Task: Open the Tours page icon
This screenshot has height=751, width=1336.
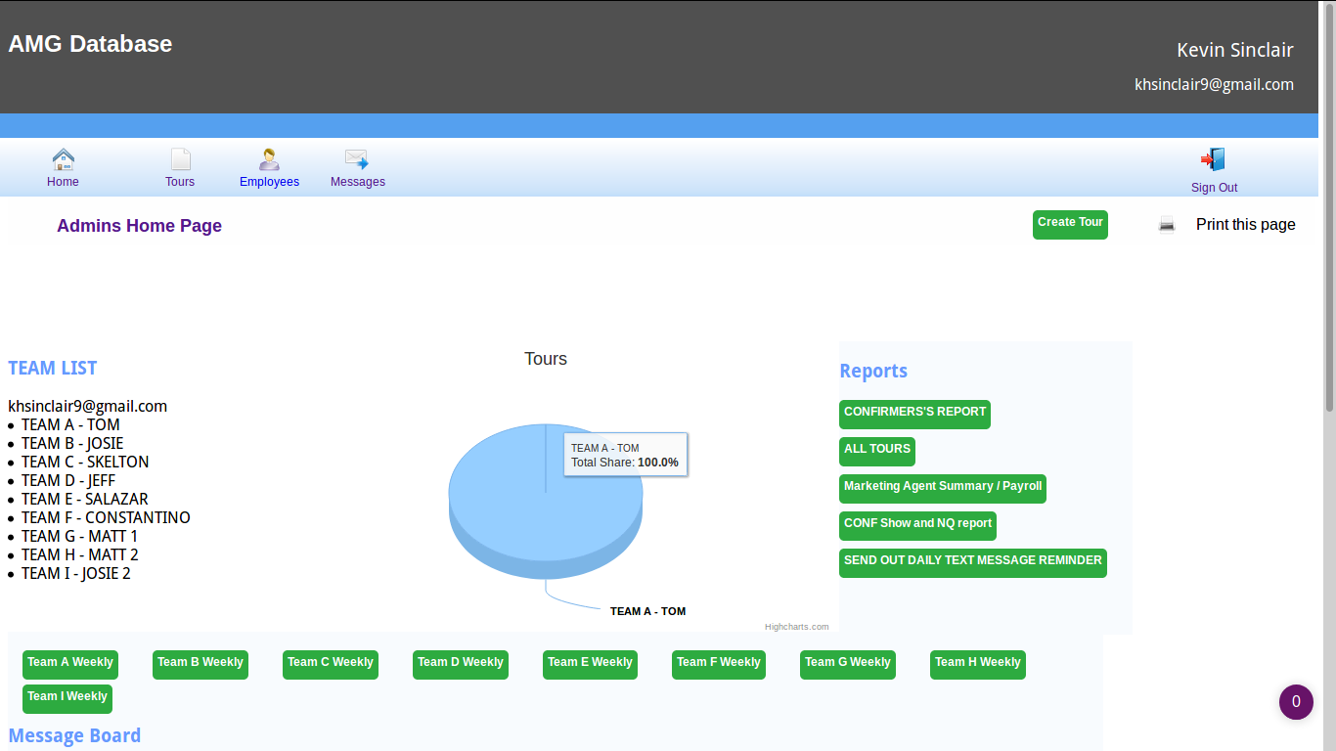Action: tap(181, 159)
